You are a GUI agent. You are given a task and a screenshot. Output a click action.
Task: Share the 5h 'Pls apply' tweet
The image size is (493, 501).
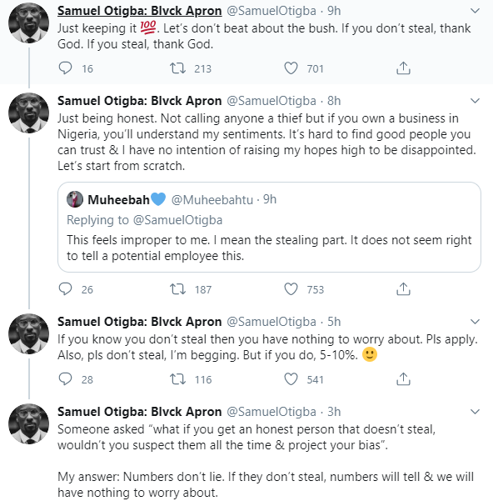click(x=403, y=379)
